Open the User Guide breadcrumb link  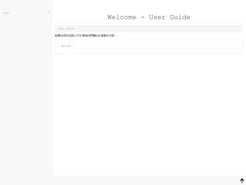(x=66, y=28)
